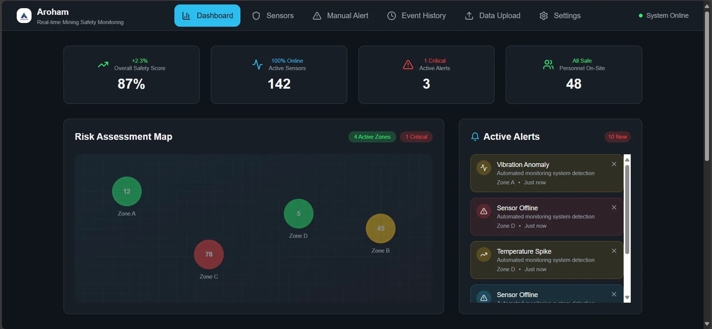The width and height of the screenshot is (712, 329).
Task: Click the +2.3% safety score change
Action: pyautogui.click(x=140, y=61)
